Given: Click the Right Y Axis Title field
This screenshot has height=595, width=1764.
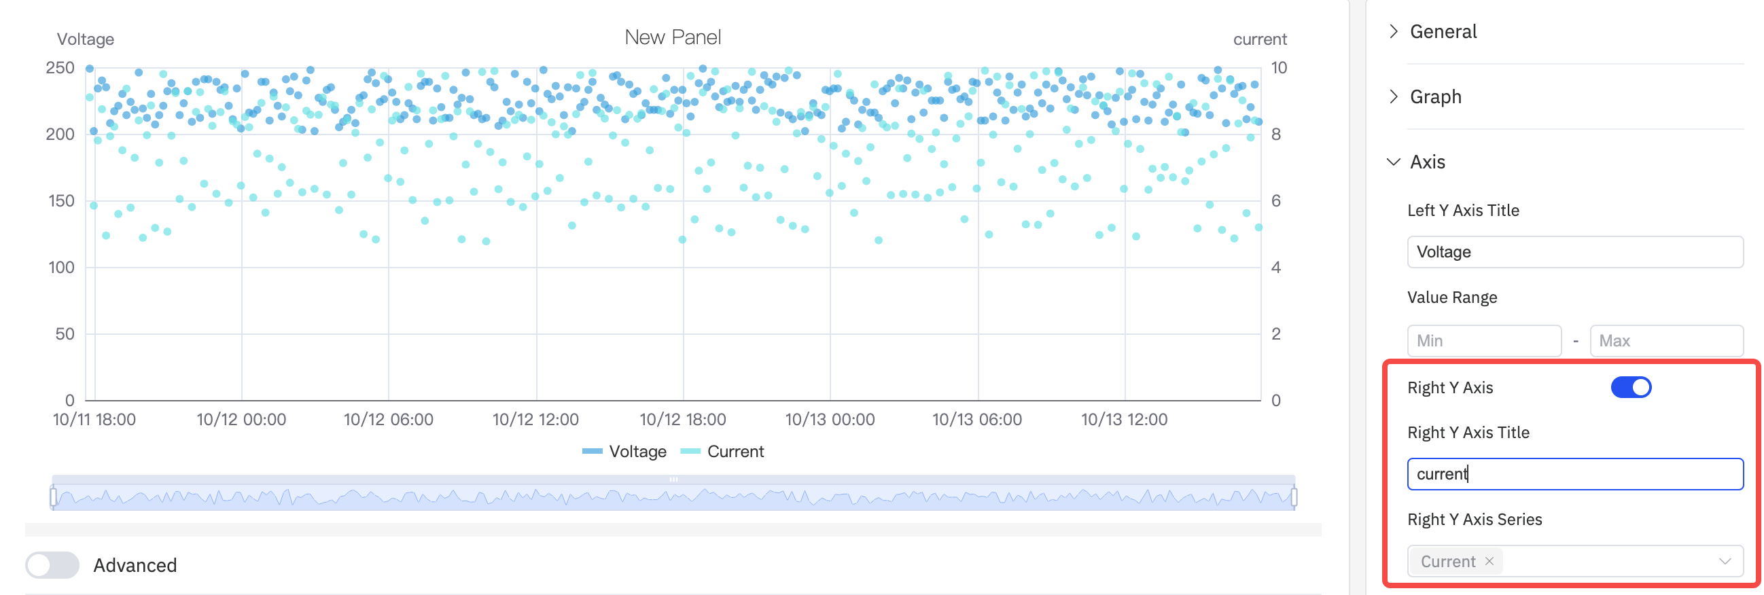Looking at the screenshot, I should [x=1574, y=474].
